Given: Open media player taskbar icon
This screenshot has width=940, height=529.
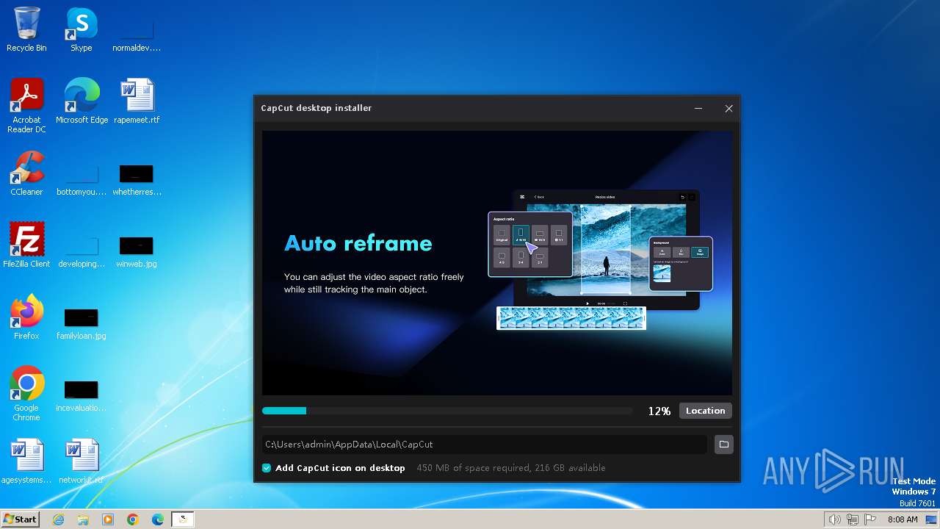Looking at the screenshot, I should [108, 519].
